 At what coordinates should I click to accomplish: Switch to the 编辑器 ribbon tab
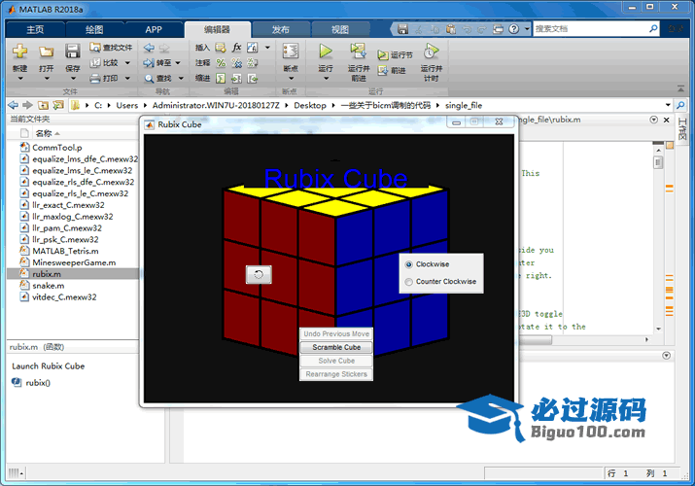point(217,30)
